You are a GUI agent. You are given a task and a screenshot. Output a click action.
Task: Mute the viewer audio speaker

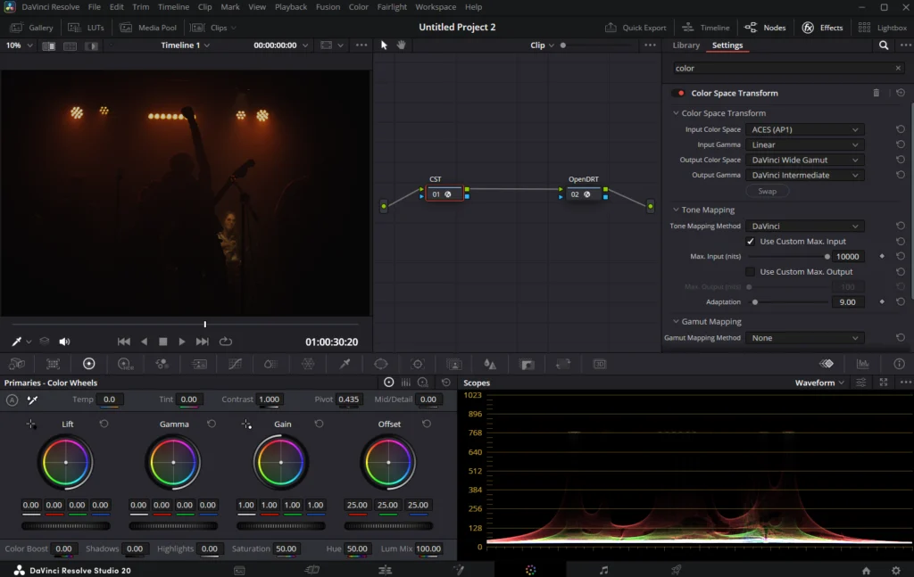[64, 342]
